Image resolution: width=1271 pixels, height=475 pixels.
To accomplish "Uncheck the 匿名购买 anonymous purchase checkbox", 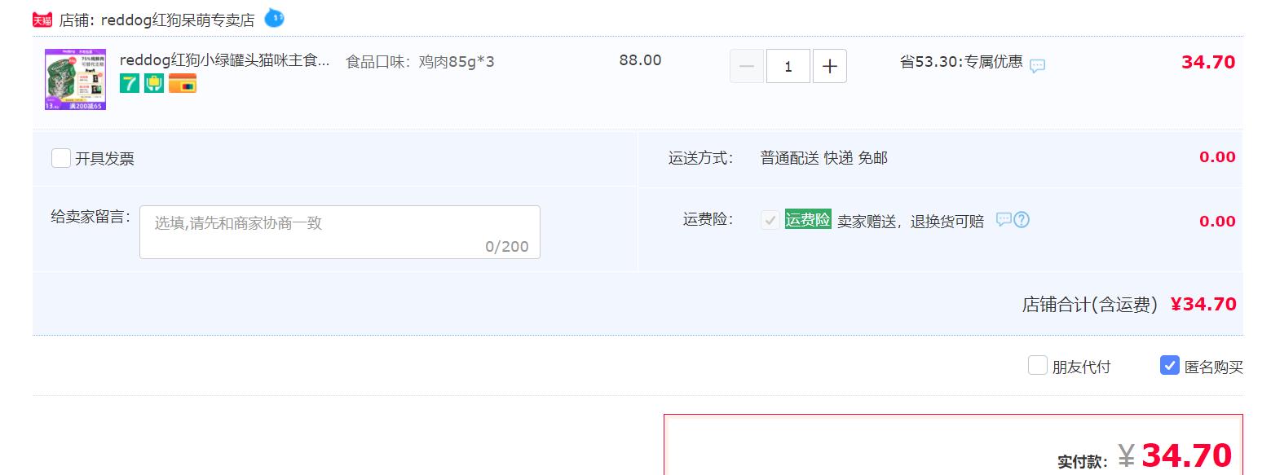I will point(1170,365).
